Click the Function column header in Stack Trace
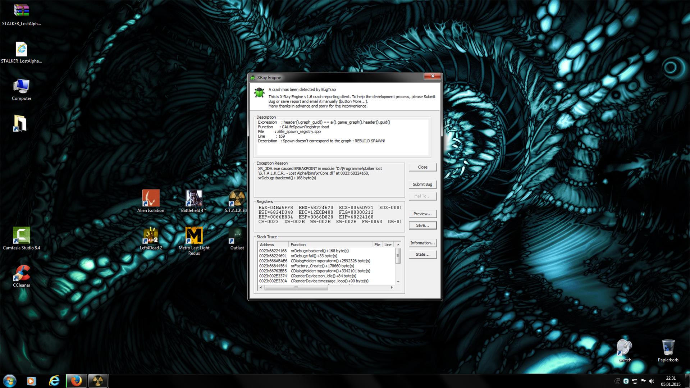 tap(330, 245)
